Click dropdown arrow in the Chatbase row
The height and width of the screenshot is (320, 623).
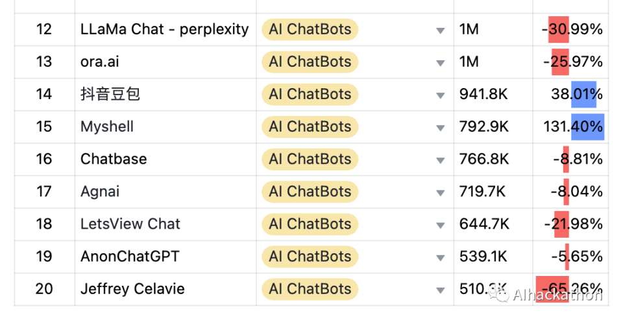coord(441,160)
